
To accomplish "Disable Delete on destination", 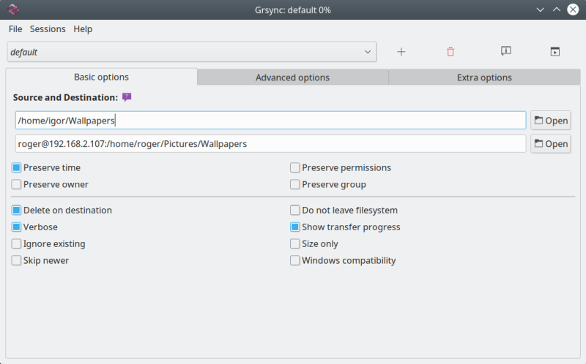I will pos(17,211).
